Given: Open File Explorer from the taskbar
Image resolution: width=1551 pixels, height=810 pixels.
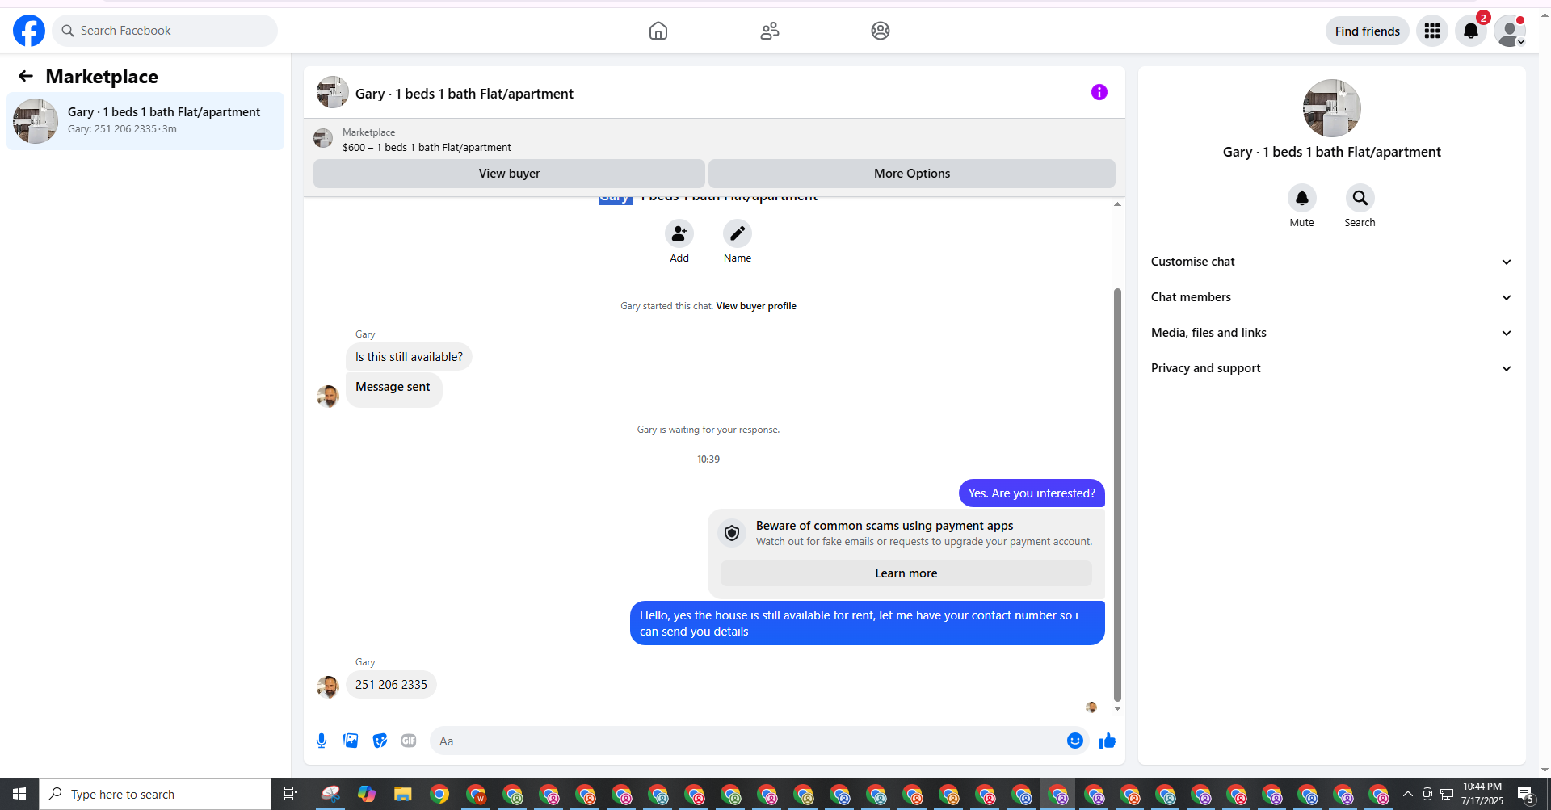Looking at the screenshot, I should (x=402, y=794).
